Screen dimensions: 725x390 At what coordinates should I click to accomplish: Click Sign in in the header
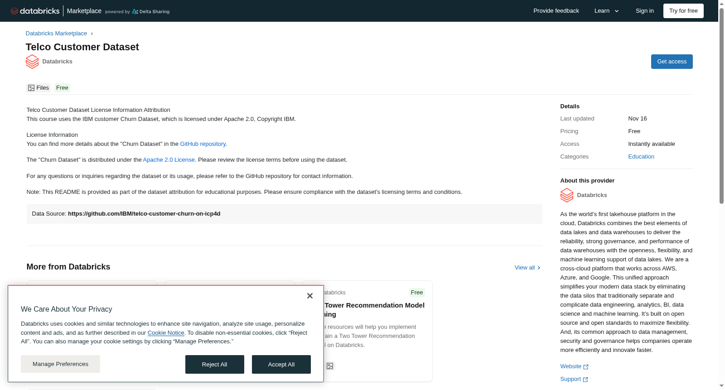[x=644, y=11]
